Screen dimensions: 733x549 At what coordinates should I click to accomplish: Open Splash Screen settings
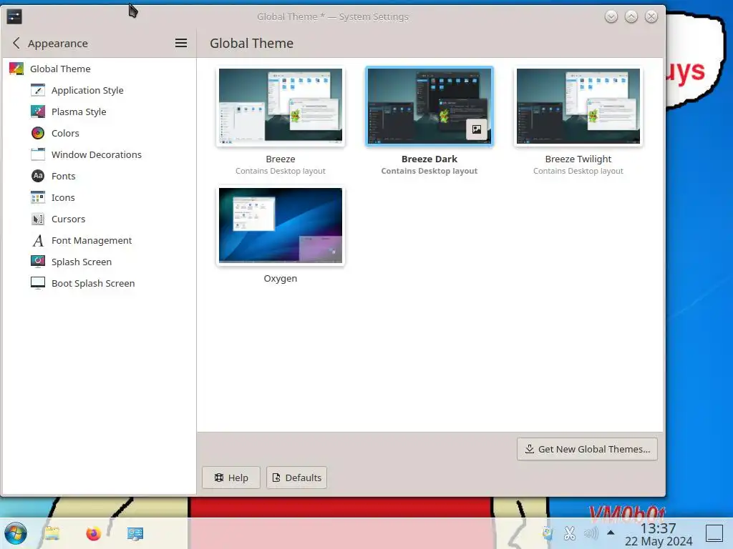(82, 262)
